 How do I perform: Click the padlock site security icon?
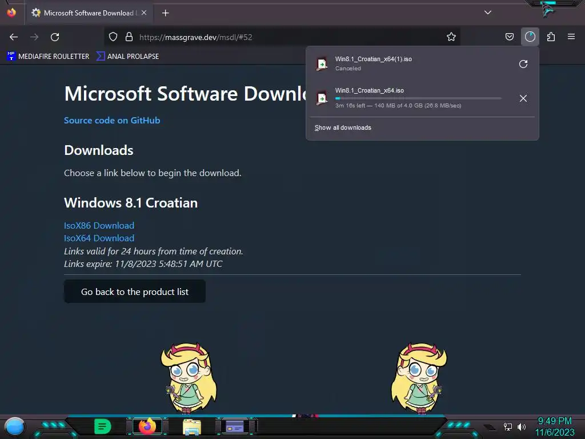[129, 37]
